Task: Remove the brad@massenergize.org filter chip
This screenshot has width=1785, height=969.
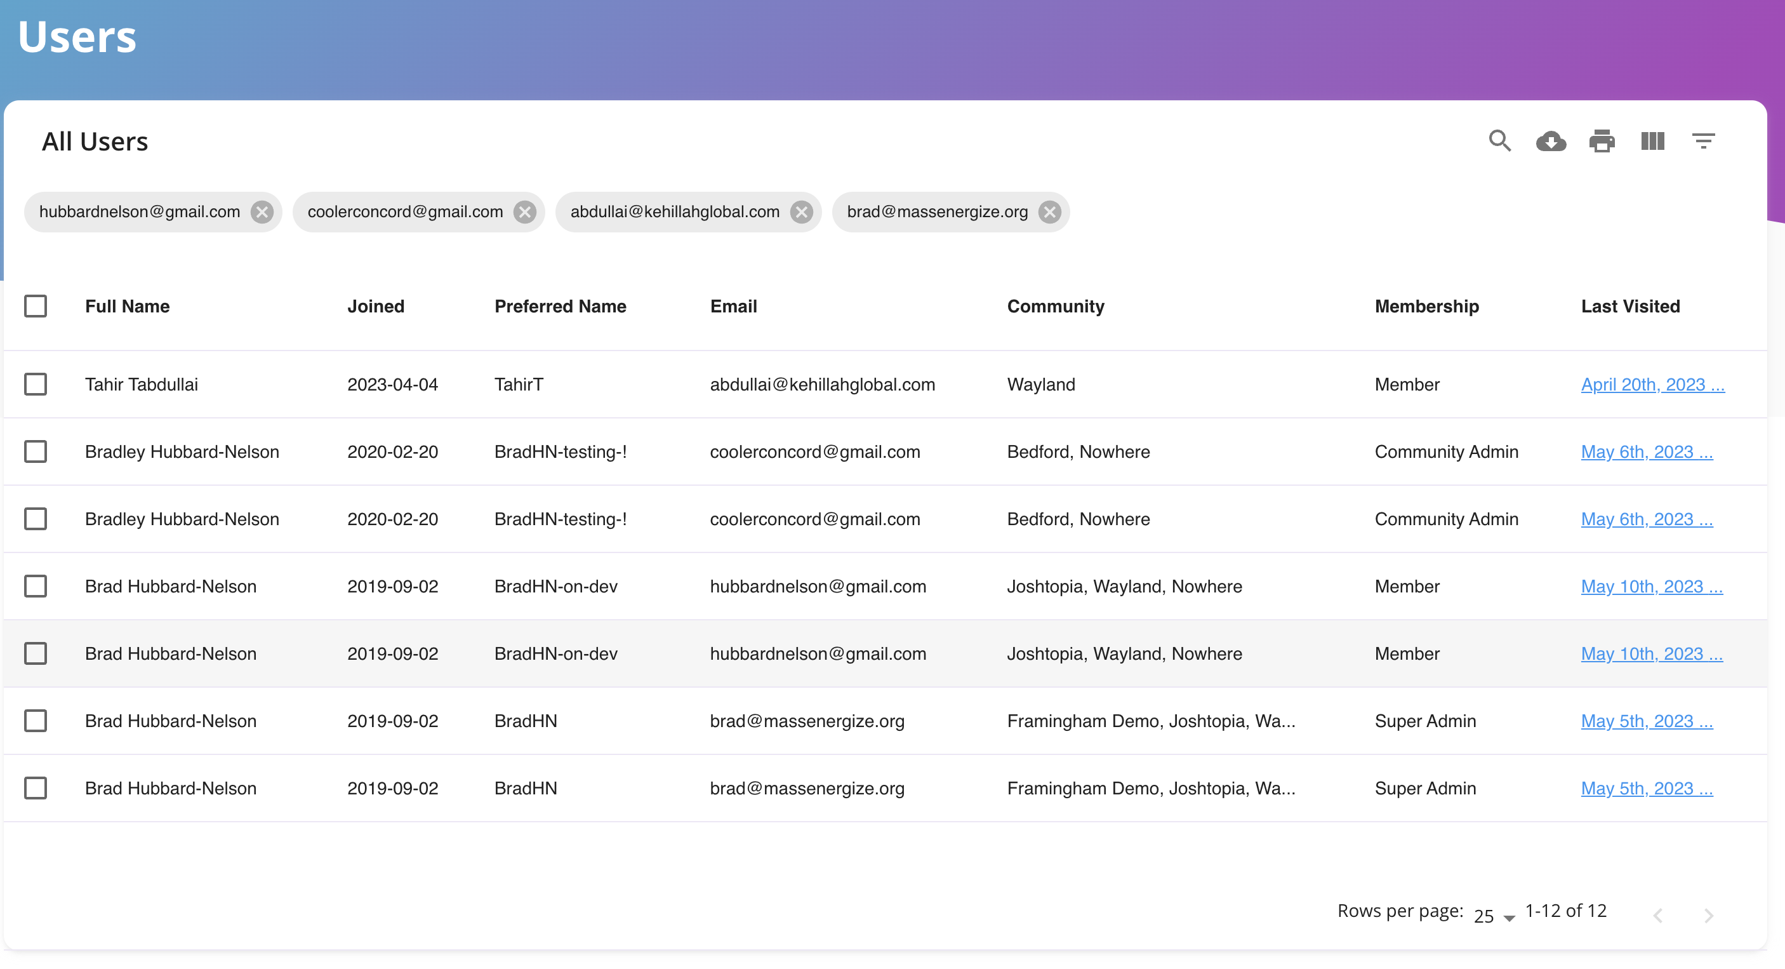Action: tap(1049, 212)
